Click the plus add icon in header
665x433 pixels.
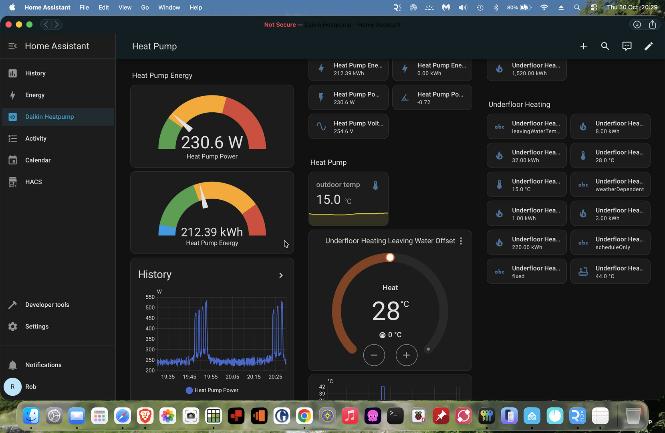coord(583,47)
